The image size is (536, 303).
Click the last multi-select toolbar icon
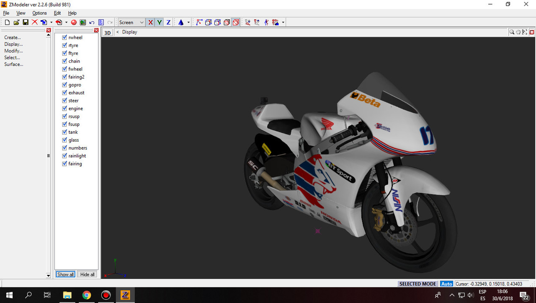[x=275, y=22]
